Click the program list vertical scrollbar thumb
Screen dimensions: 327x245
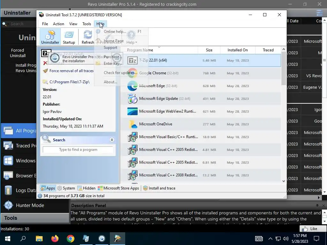click(x=284, y=69)
